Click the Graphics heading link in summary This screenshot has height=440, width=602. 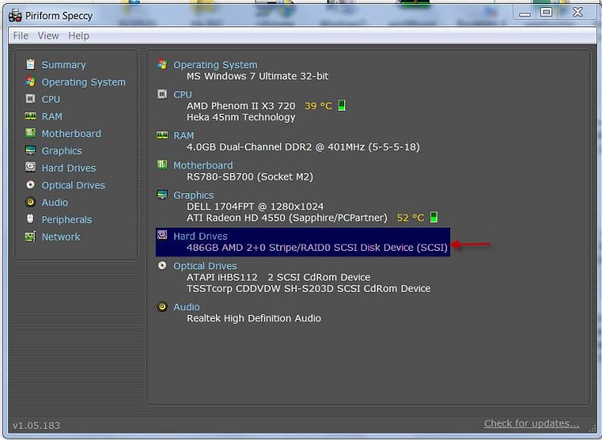[193, 195]
